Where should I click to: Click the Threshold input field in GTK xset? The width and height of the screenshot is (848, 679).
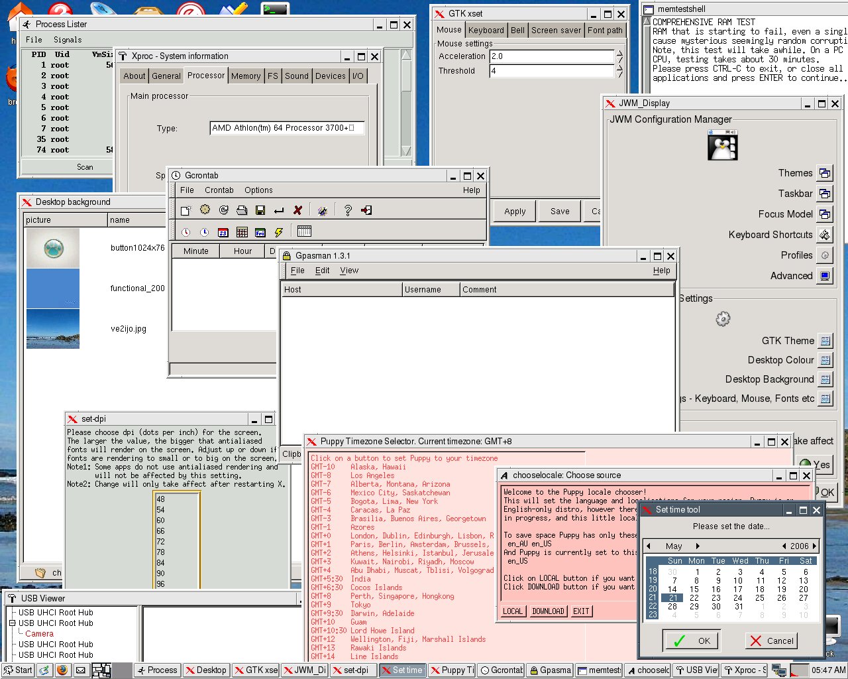click(553, 71)
